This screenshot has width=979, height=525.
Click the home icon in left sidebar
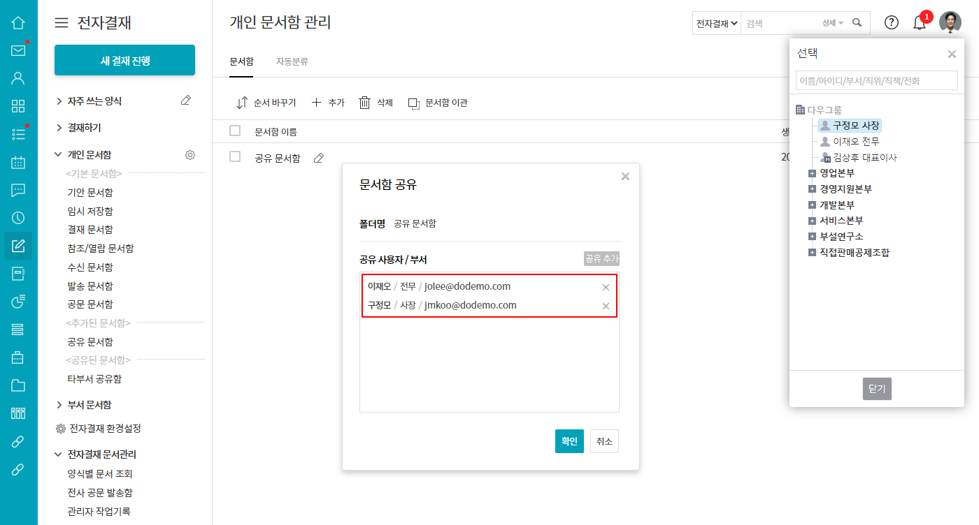(18, 22)
